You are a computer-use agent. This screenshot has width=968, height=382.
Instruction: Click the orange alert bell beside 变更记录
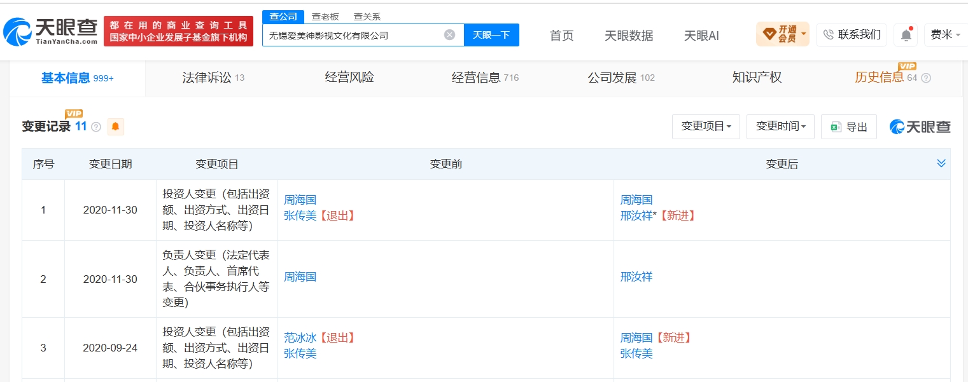[115, 126]
